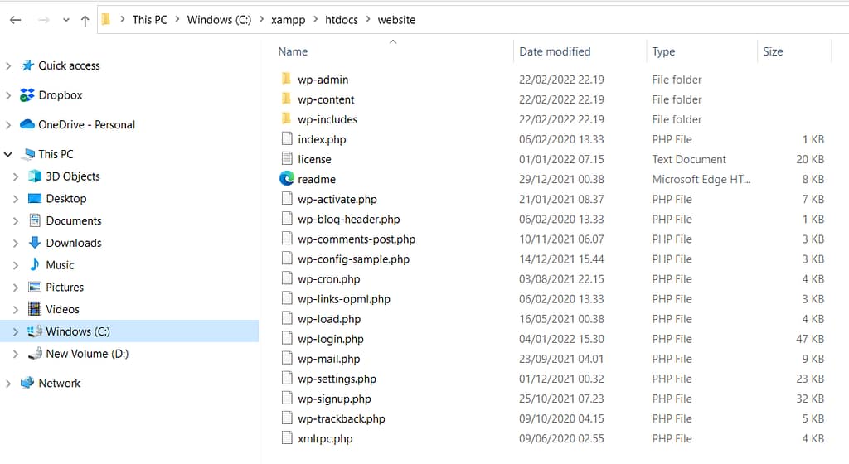Collapse the This PC tree node
Viewport: 849px width, 464px height.
(8, 154)
